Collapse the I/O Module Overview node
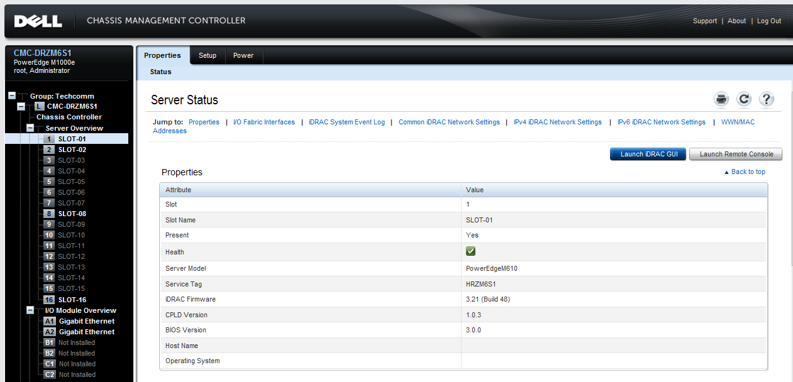This screenshot has width=793, height=382. tap(30, 310)
